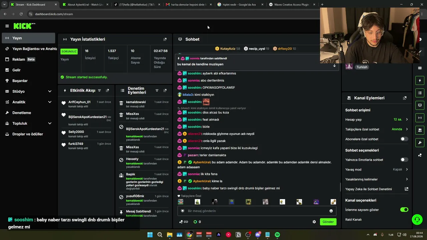
Task: Turn off İzlenme sayısını göster switch
Action: point(404,210)
